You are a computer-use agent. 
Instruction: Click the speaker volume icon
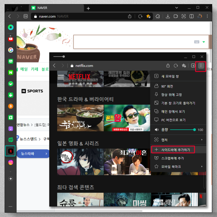[x=157, y=130]
